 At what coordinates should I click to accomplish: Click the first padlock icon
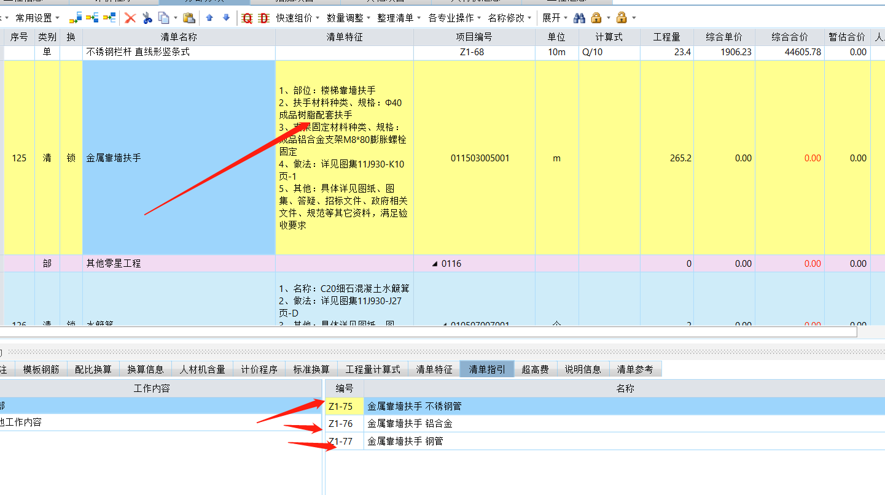596,18
